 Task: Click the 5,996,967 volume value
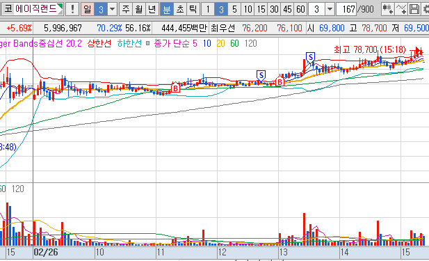coord(63,28)
